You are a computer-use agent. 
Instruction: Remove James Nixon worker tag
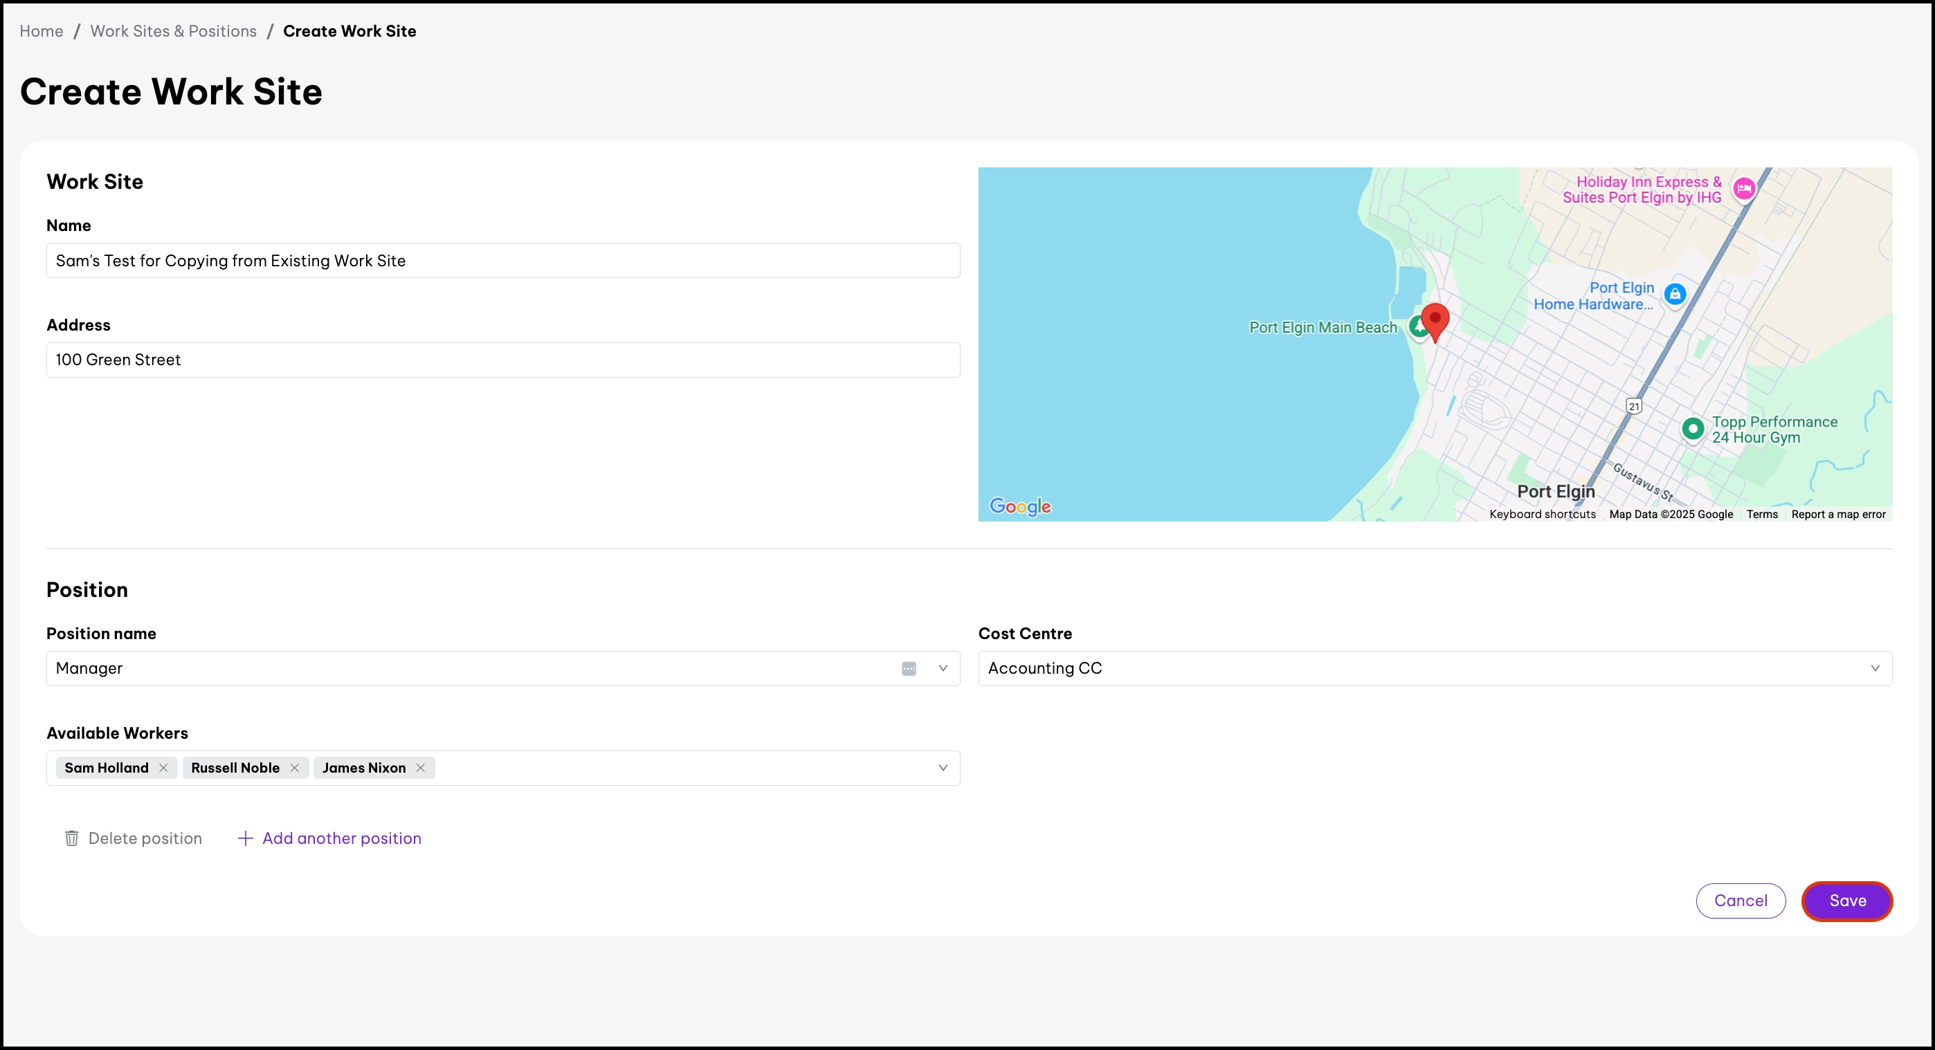(421, 768)
